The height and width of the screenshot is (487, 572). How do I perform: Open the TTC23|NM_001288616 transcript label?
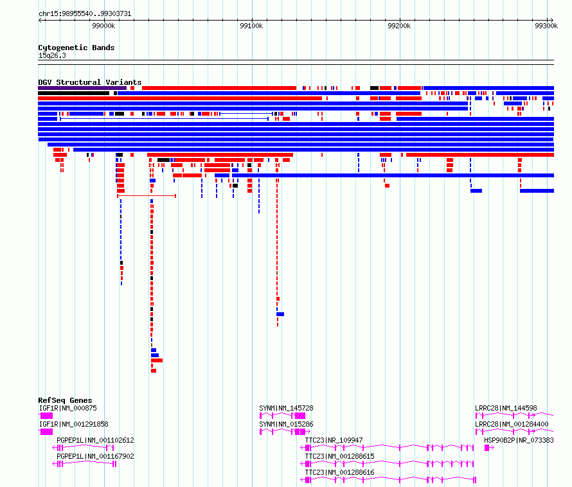[339, 472]
